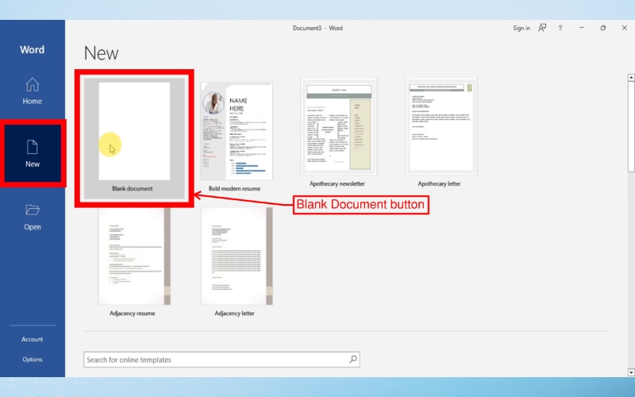Screen dimensions: 635x397
Task: Click the vertical scrollbar thumb
Action: tap(631, 126)
